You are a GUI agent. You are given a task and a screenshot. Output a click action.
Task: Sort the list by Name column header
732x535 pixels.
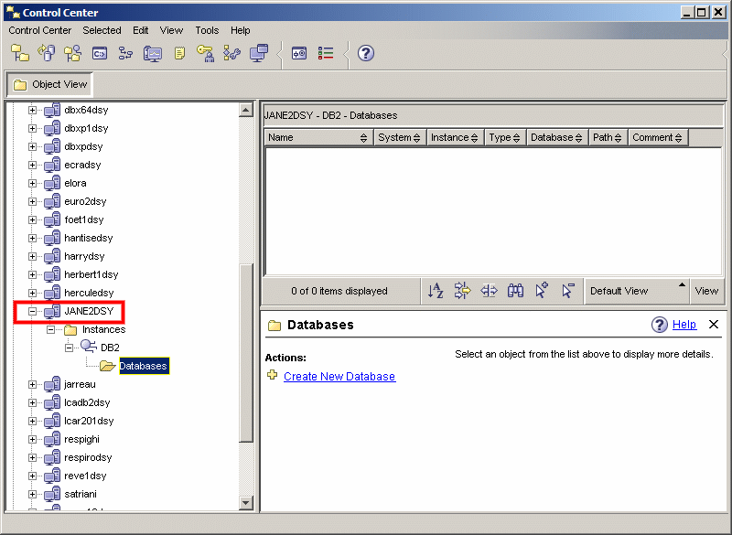tap(318, 137)
